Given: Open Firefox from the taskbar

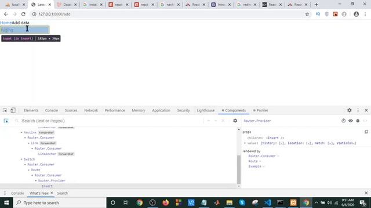Looking at the screenshot, I should (165, 203).
